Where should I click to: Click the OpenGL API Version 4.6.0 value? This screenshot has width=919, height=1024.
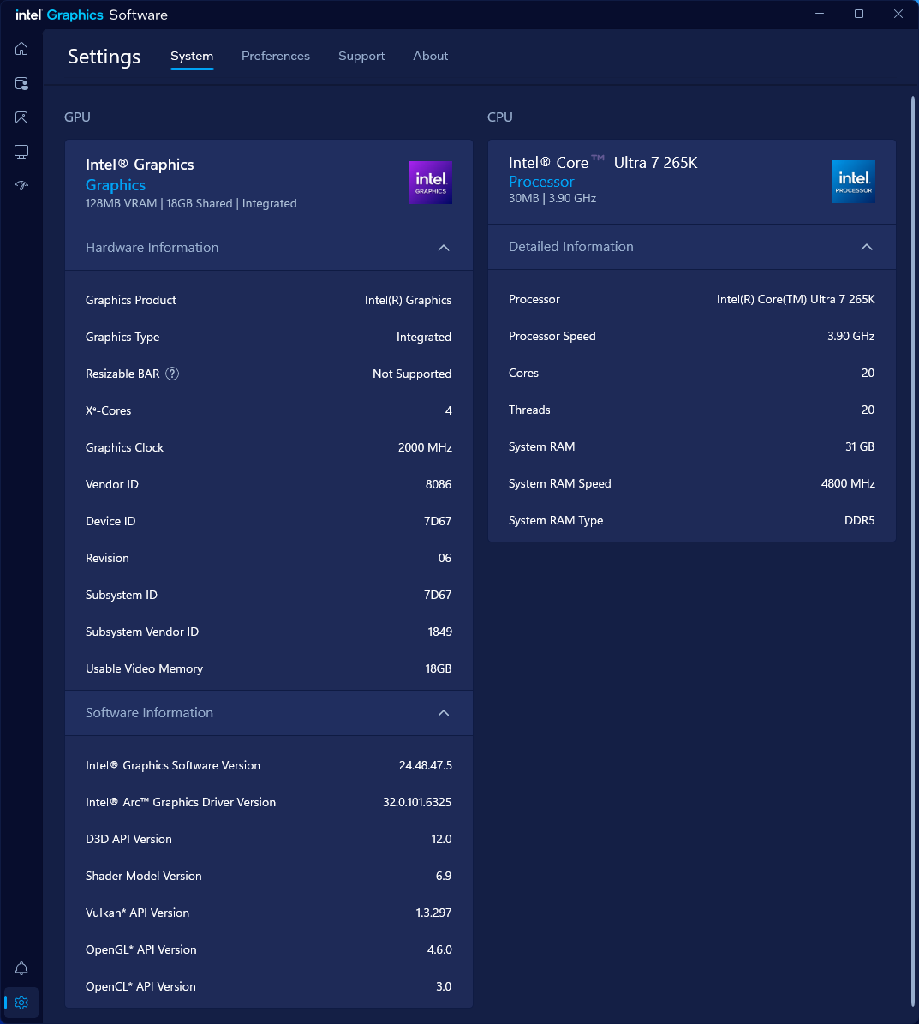pyautogui.click(x=440, y=949)
